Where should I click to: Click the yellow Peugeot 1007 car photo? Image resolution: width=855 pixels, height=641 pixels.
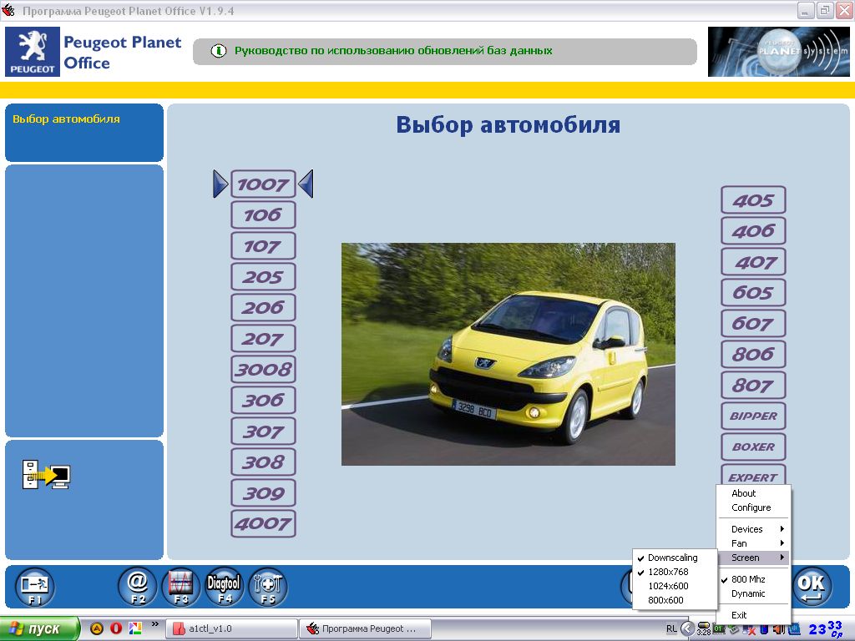point(508,354)
